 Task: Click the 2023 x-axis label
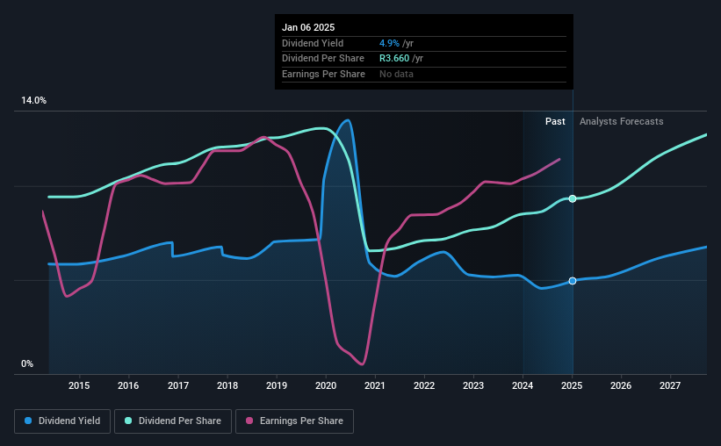pos(473,385)
